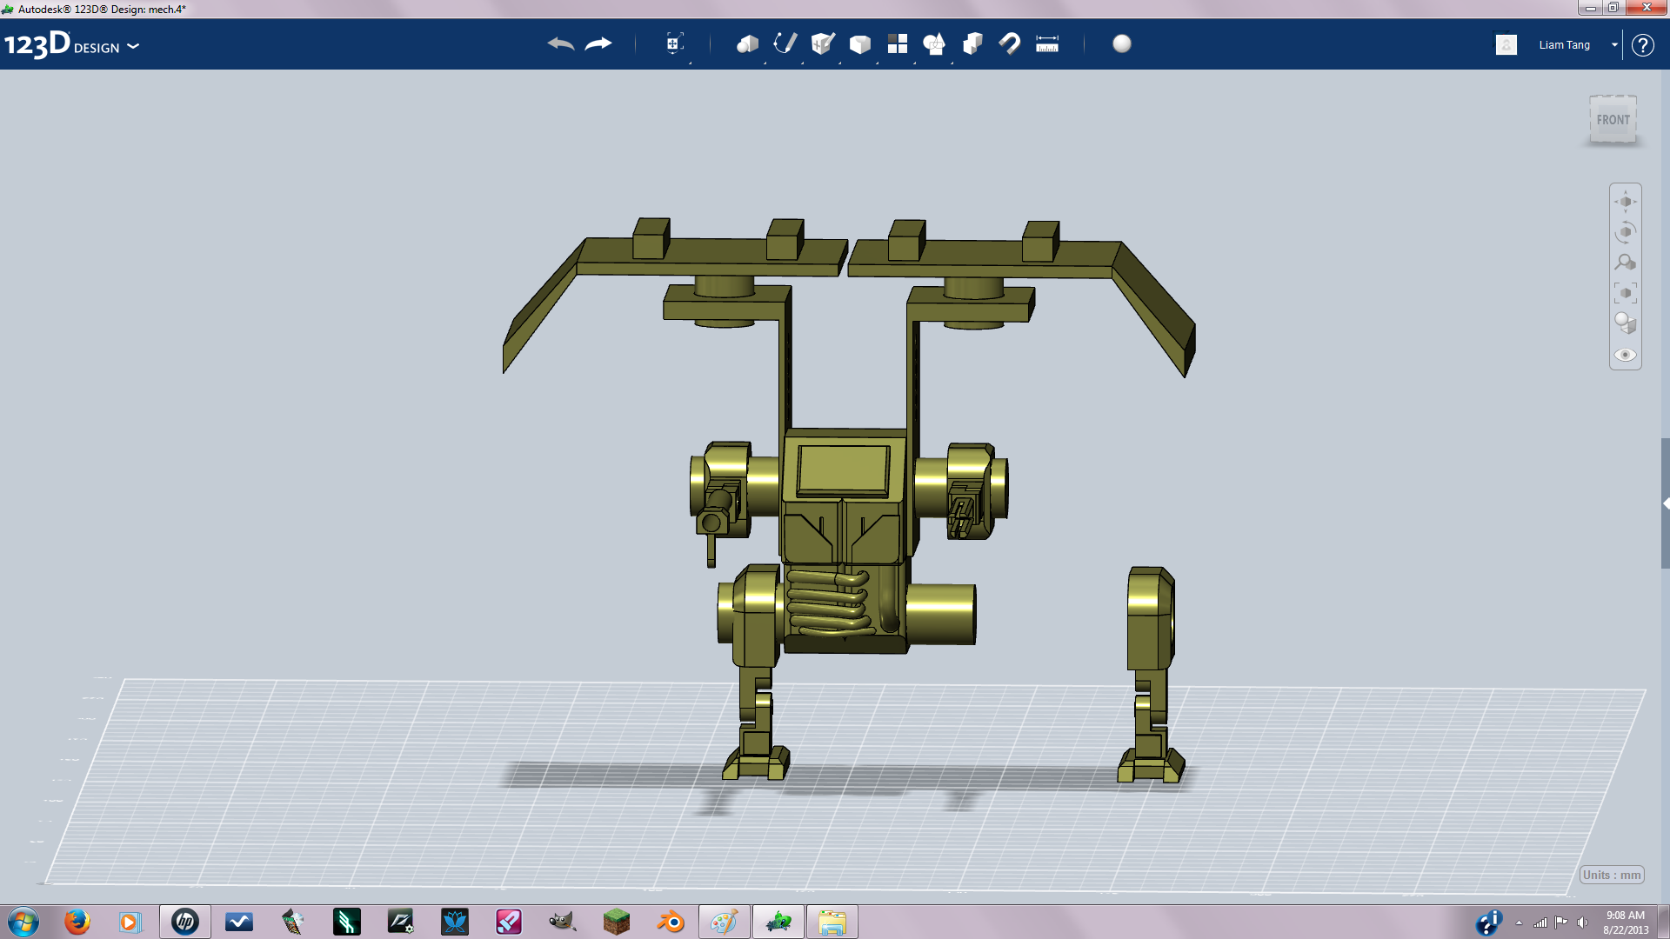The image size is (1670, 939).
Task: Select the Zoom navigation tool
Action: point(1626,263)
